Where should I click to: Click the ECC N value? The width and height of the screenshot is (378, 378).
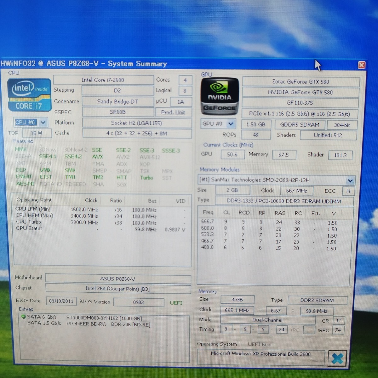pyautogui.click(x=348, y=191)
